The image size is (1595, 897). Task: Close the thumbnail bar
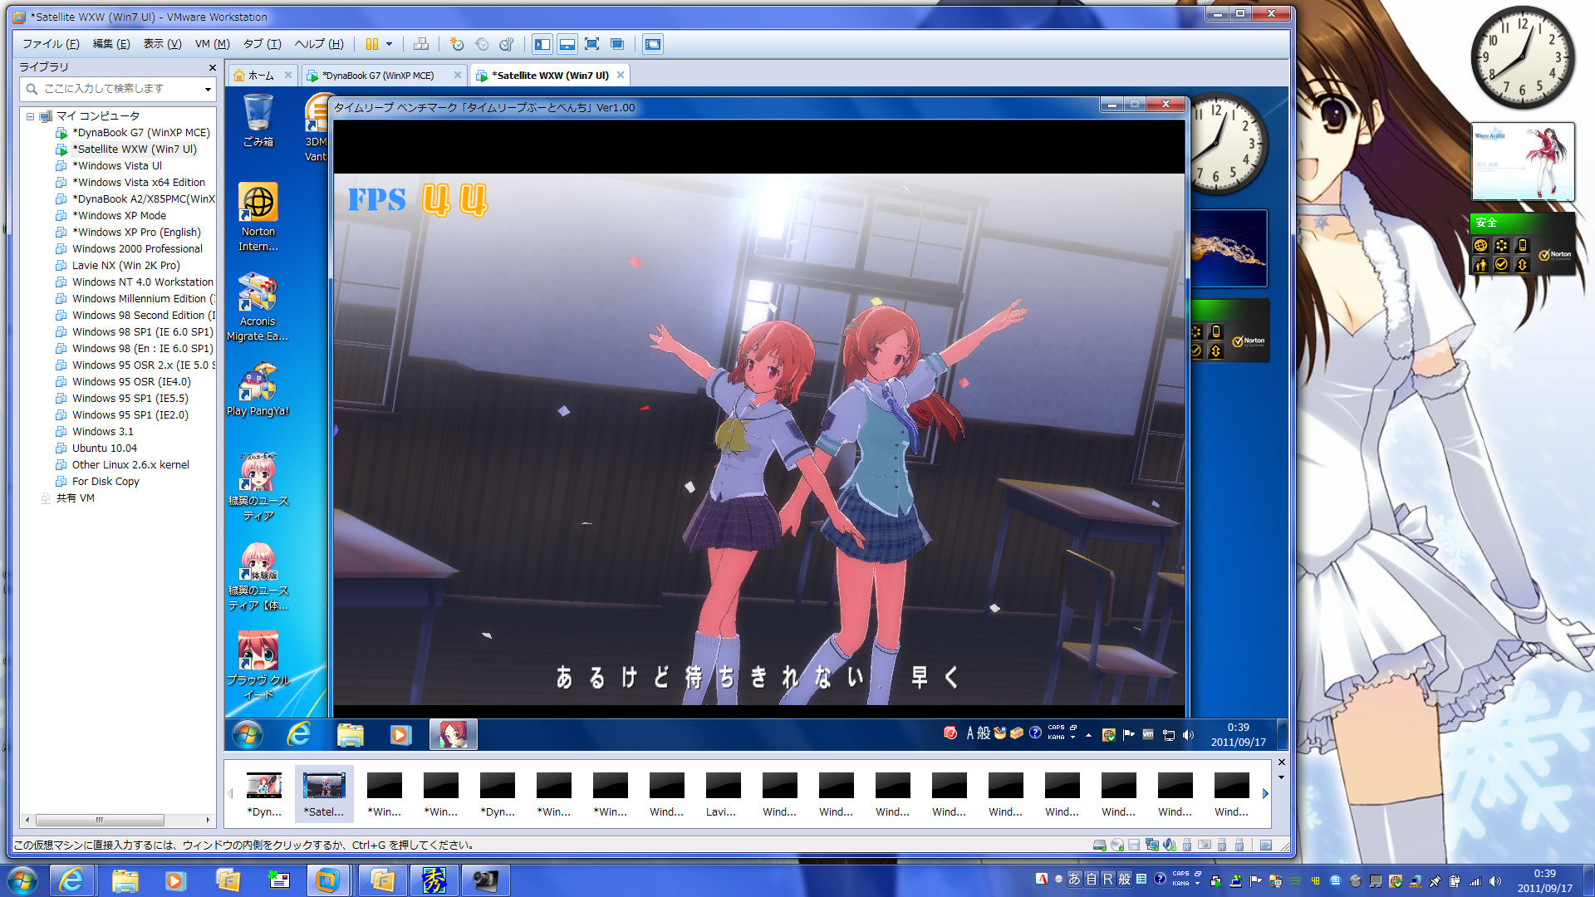(1281, 762)
